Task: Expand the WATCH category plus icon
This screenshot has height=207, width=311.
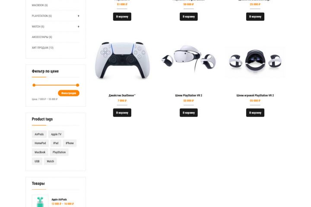Action: tap(78, 27)
